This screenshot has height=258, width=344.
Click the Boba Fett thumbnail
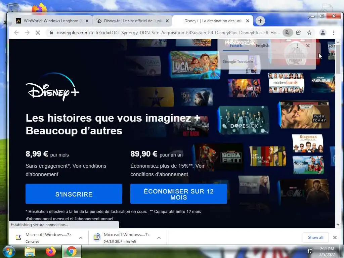(218, 157)
